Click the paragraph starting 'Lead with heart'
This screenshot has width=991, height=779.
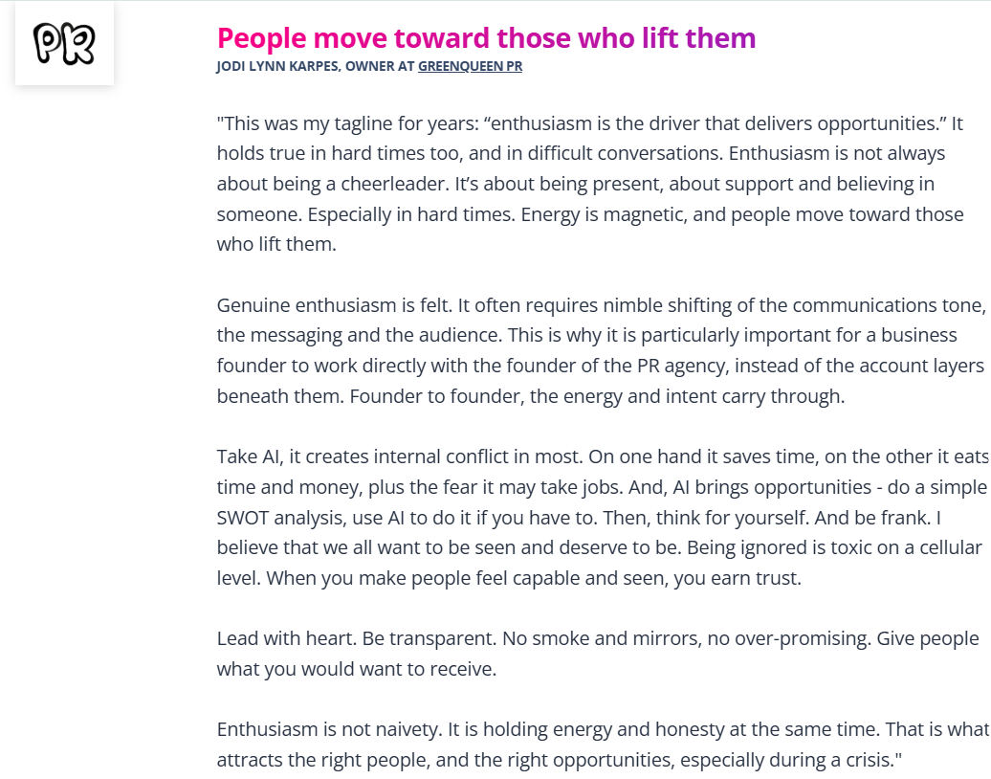(x=598, y=654)
